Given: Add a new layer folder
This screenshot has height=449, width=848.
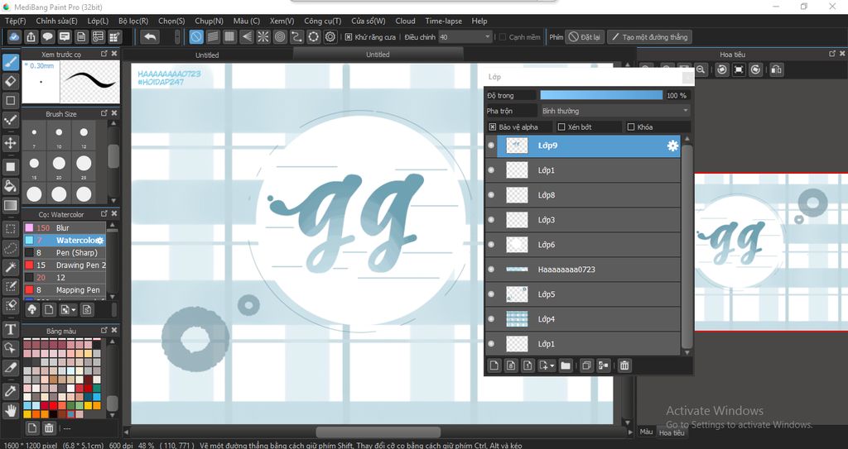Looking at the screenshot, I should pyautogui.click(x=566, y=365).
